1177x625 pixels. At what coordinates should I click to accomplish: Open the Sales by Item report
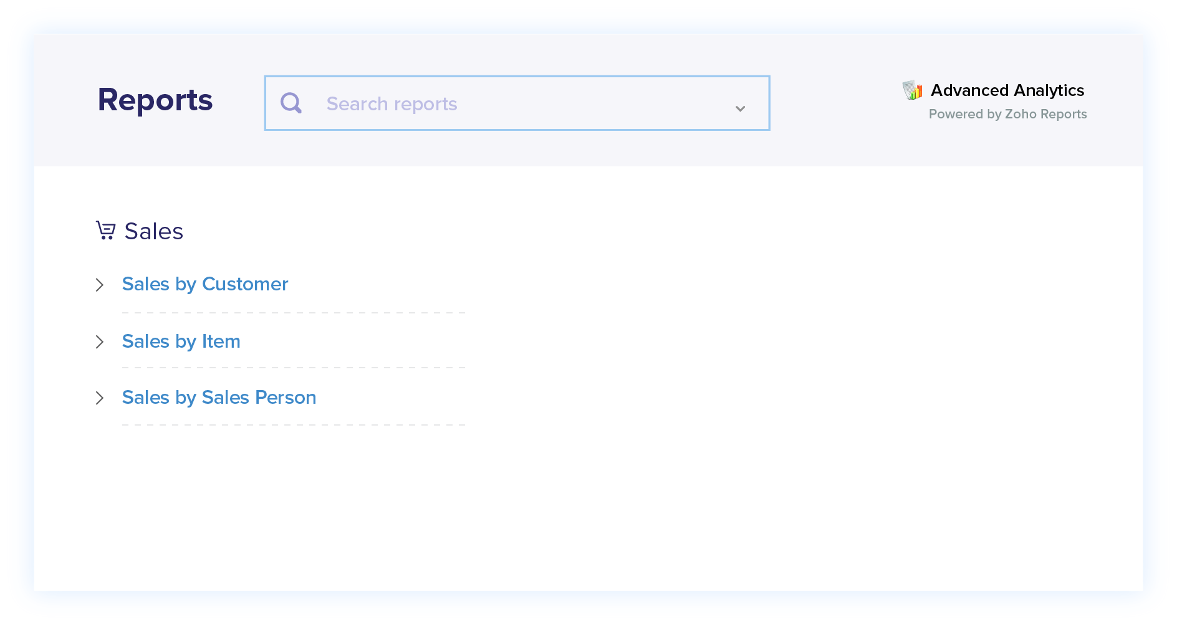[181, 341]
